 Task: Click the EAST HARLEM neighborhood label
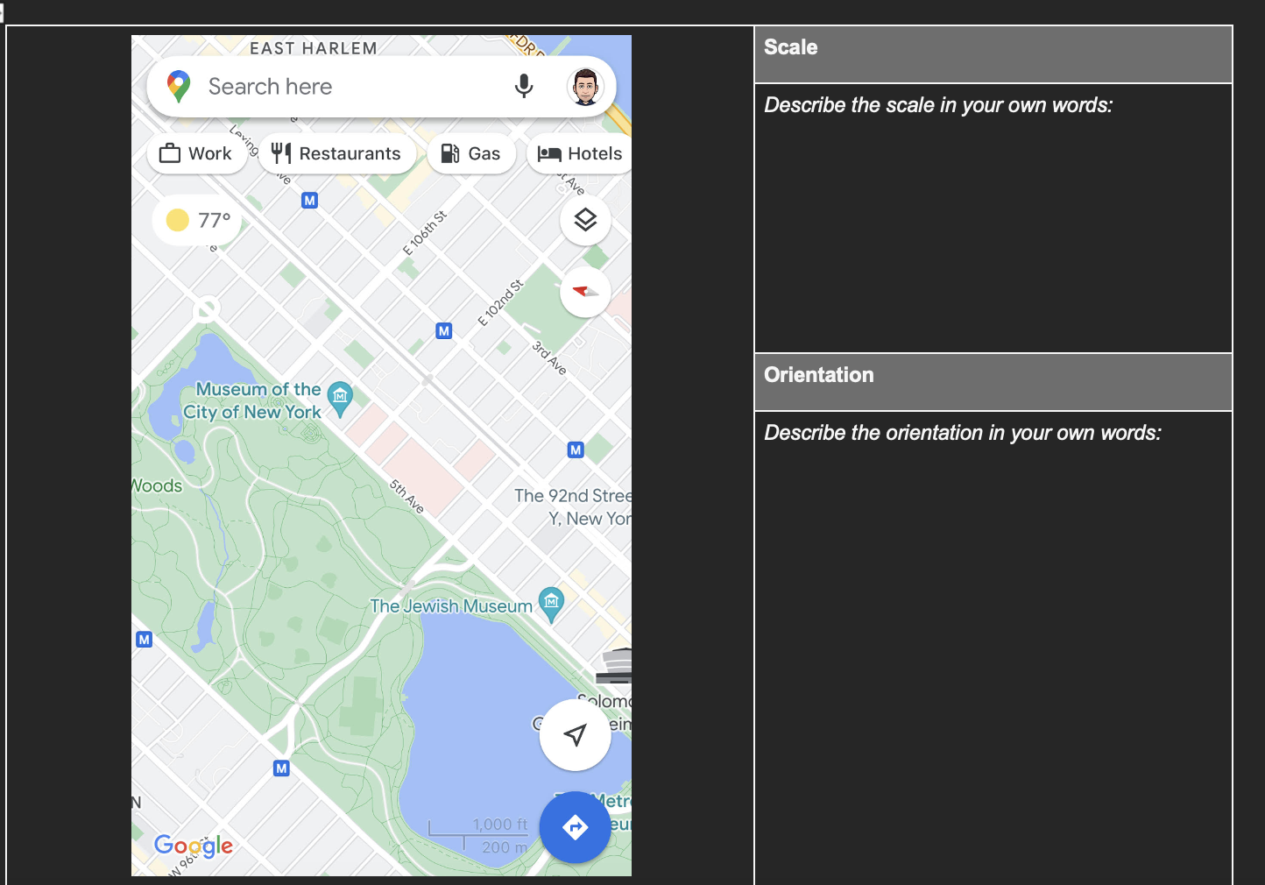[314, 48]
